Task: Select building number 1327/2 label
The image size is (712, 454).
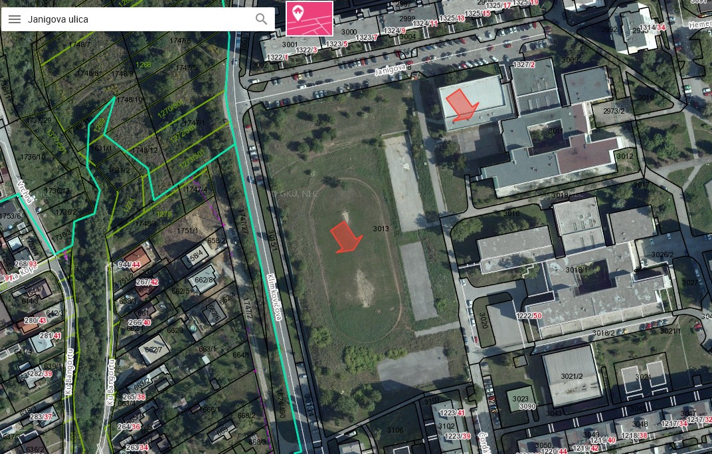Action: pos(523,64)
